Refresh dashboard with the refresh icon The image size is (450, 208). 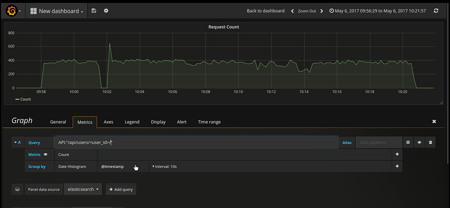(436, 11)
